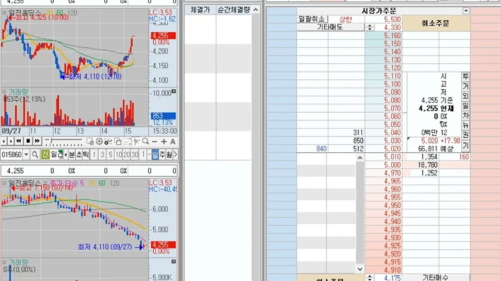Select price row 5,040
501x281 pixels.
pyautogui.click(x=383, y=133)
